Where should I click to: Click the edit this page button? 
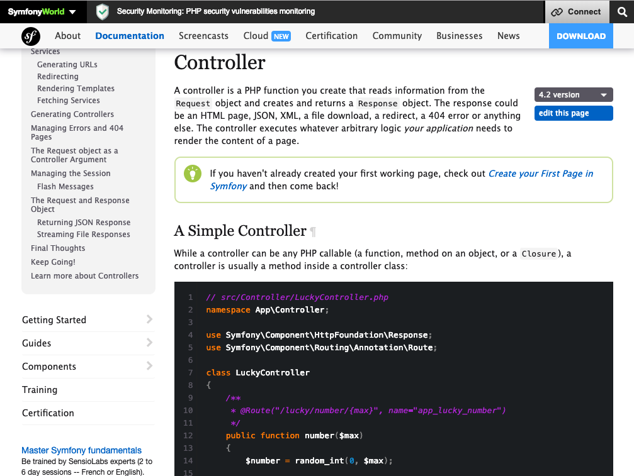point(574,113)
